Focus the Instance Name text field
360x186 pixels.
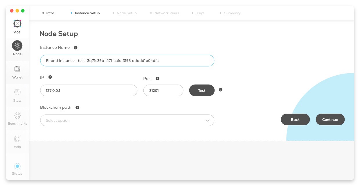pos(127,61)
